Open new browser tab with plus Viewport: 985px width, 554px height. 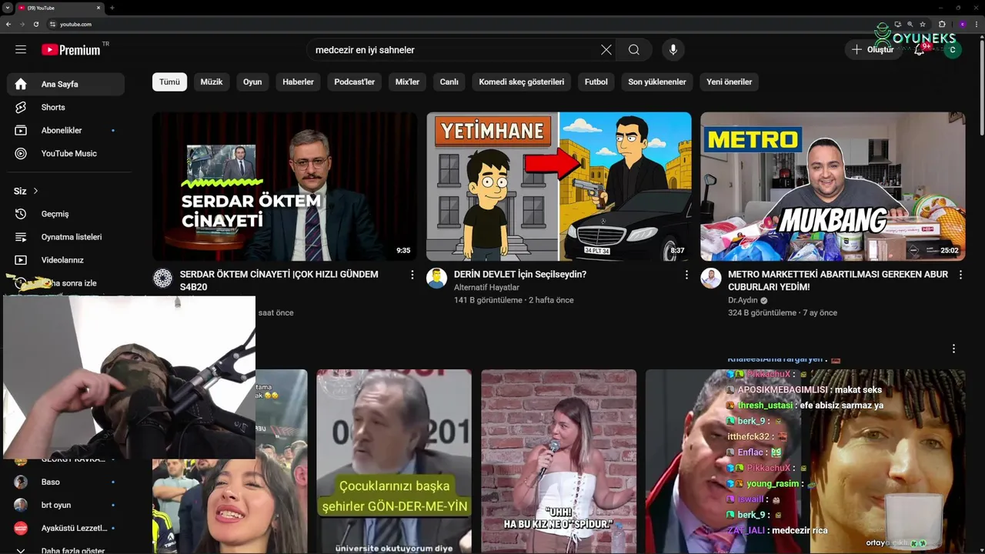coord(112,8)
